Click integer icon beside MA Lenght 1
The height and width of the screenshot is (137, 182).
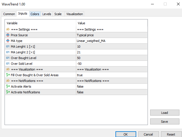8,46
